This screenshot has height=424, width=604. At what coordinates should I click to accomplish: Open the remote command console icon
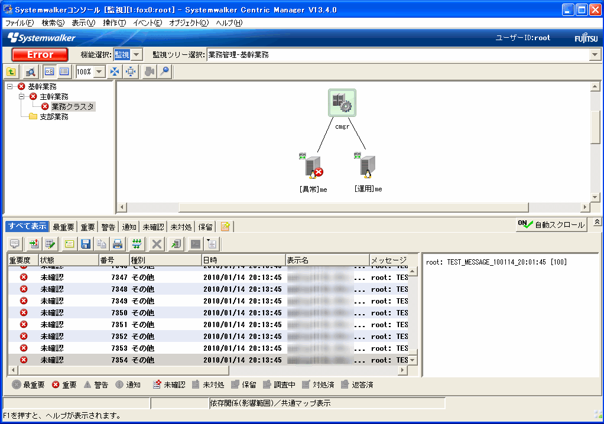(196, 244)
